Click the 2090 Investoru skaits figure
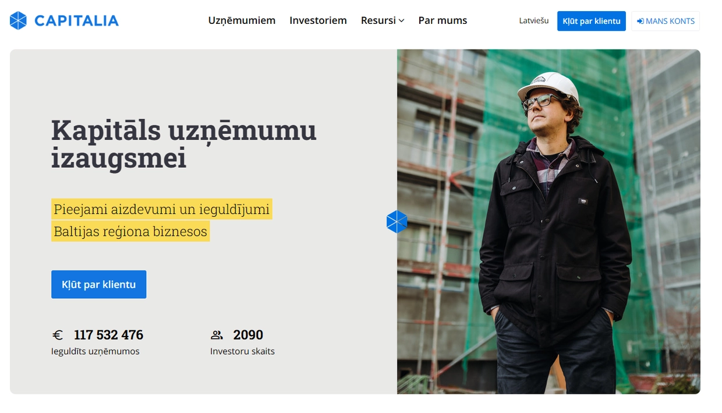This screenshot has width=722, height=413. coord(248,335)
